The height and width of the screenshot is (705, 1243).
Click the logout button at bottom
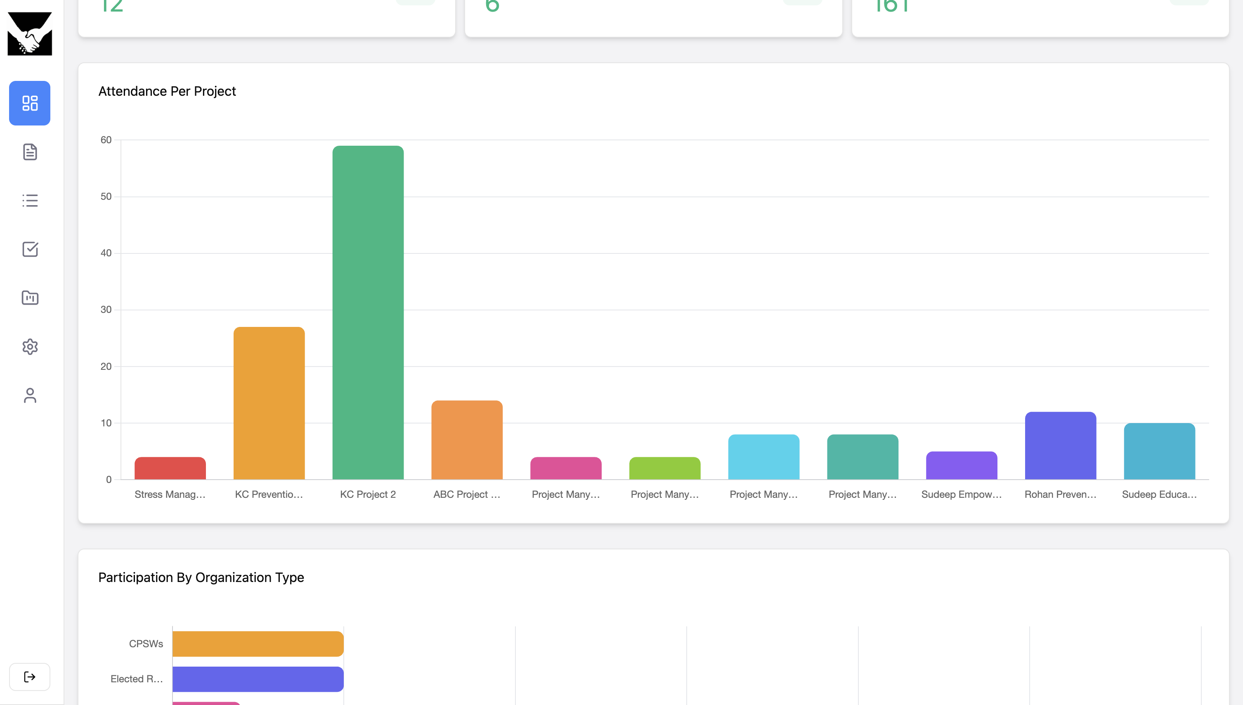click(30, 677)
